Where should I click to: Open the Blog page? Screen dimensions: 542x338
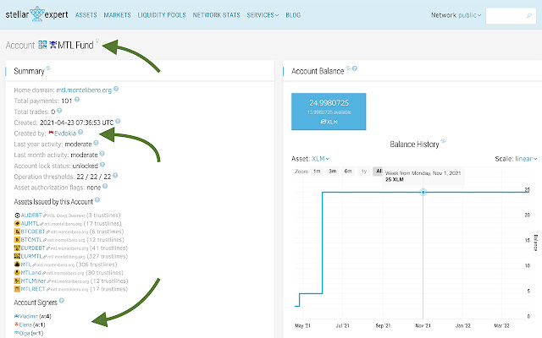pyautogui.click(x=293, y=15)
